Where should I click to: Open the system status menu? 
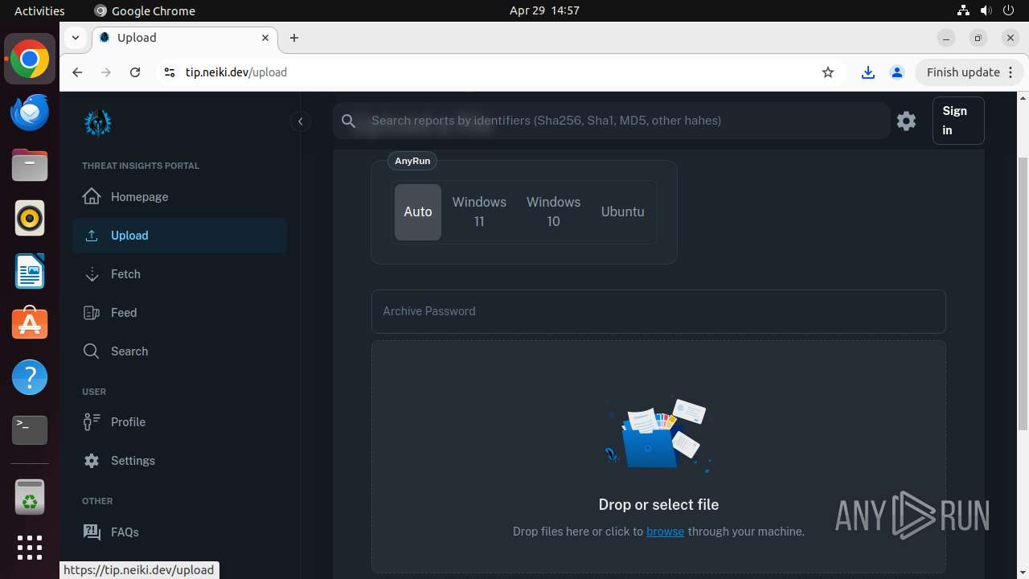(x=986, y=10)
